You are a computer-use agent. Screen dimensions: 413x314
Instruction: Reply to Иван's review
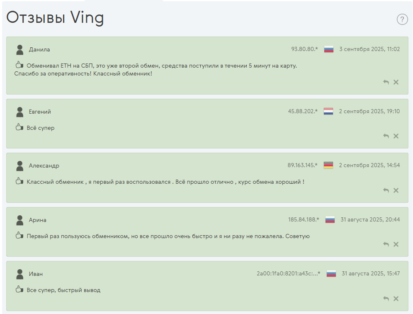click(x=386, y=299)
